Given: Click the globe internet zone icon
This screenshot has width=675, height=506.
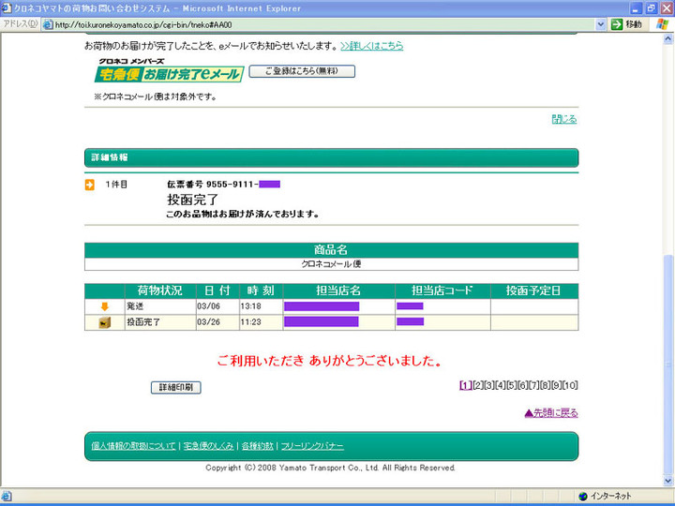Looking at the screenshot, I should click(x=583, y=496).
